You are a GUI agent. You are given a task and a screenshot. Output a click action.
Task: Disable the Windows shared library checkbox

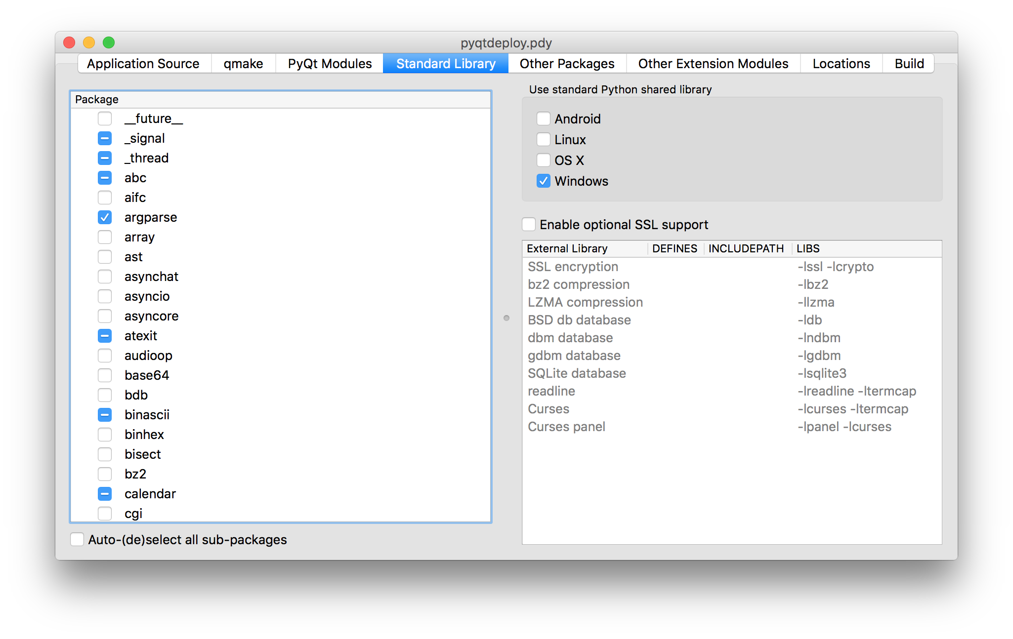(x=544, y=181)
